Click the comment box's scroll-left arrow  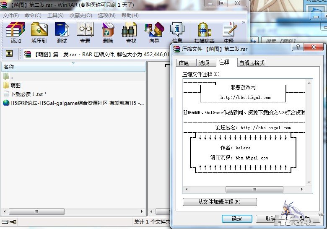click(x=187, y=189)
